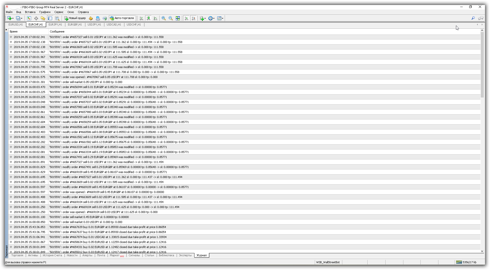This screenshot has height=270, width=490.
Task: Launch the Strategy Tester icon
Action: 57,18
